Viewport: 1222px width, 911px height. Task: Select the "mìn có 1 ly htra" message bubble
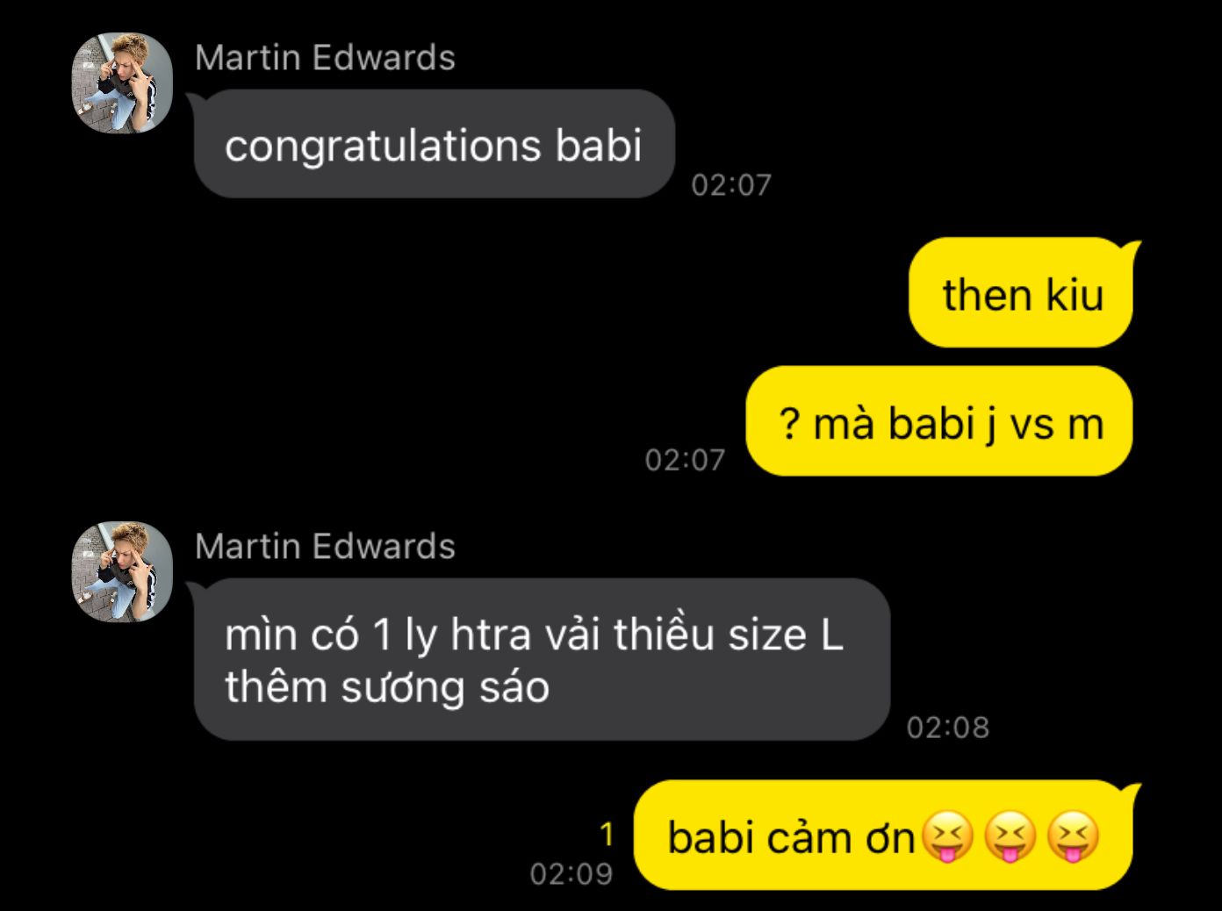(542, 659)
